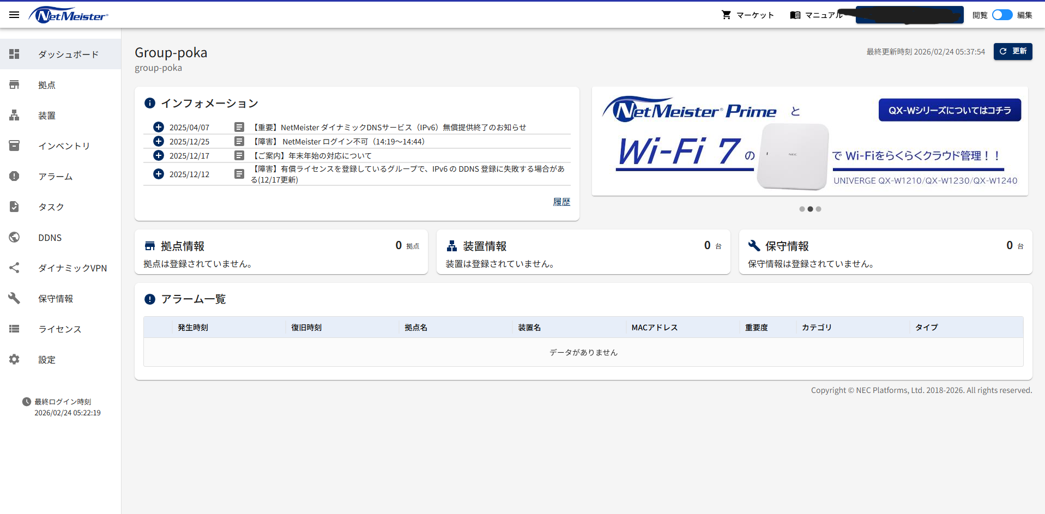Click the 拠点 store icon in sidebar
The height and width of the screenshot is (514, 1045).
tap(14, 84)
